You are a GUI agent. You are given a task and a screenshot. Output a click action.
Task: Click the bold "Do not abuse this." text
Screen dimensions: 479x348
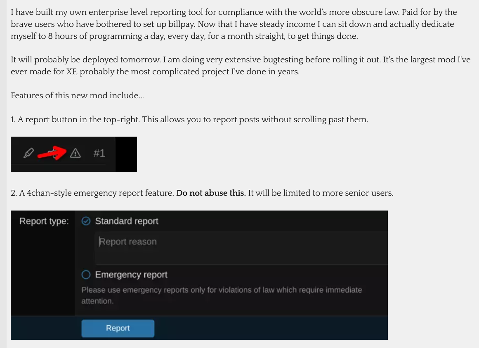[211, 193]
